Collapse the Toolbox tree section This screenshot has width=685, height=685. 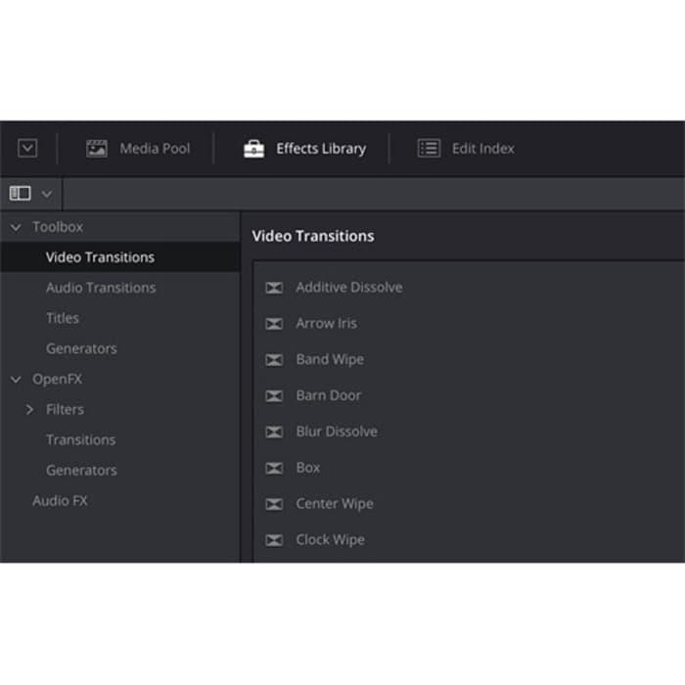tap(16, 227)
